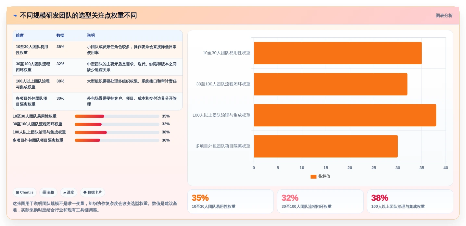Click table cell 30至100人团队流程闭环权重
Screen dimensions: 466x226
pos(33,67)
